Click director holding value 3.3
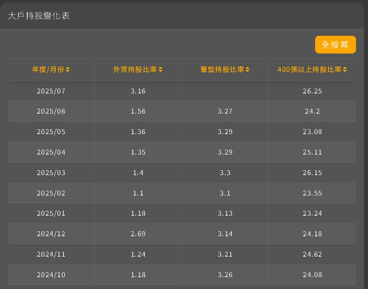 (x=225, y=173)
